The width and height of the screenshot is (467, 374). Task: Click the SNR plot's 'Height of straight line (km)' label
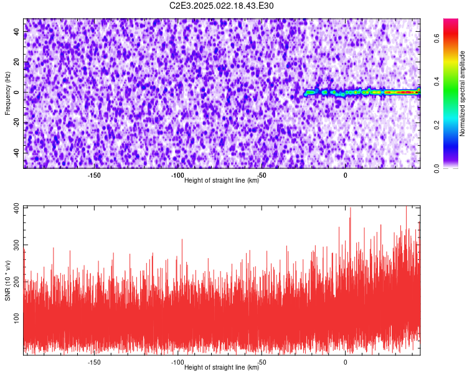pos(222,367)
